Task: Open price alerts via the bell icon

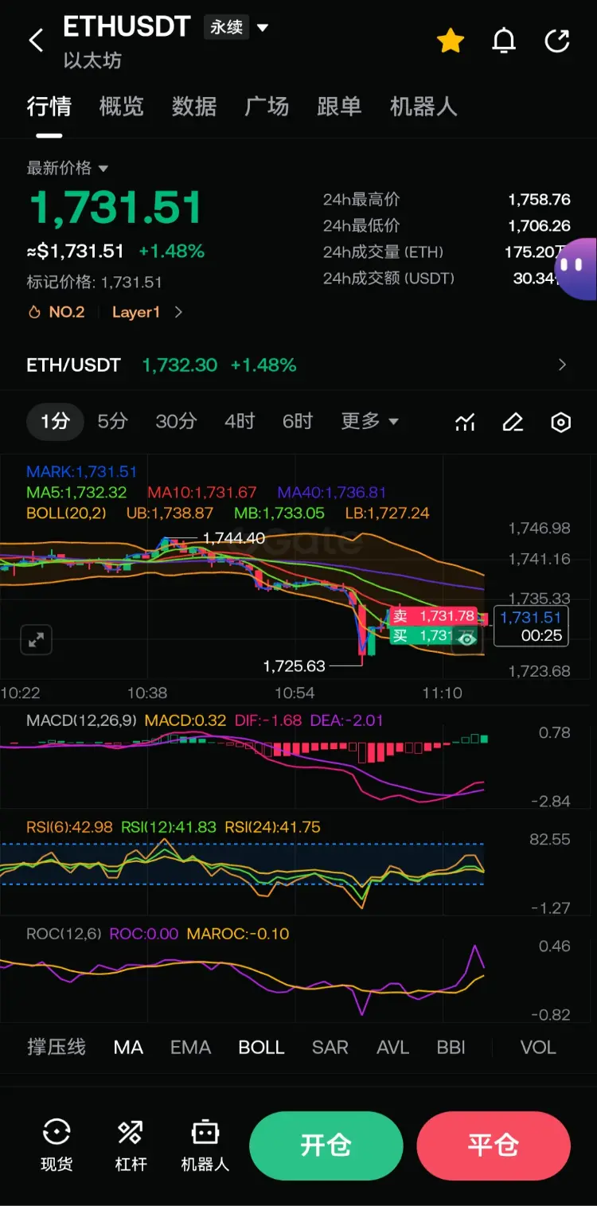Action: click(x=504, y=41)
